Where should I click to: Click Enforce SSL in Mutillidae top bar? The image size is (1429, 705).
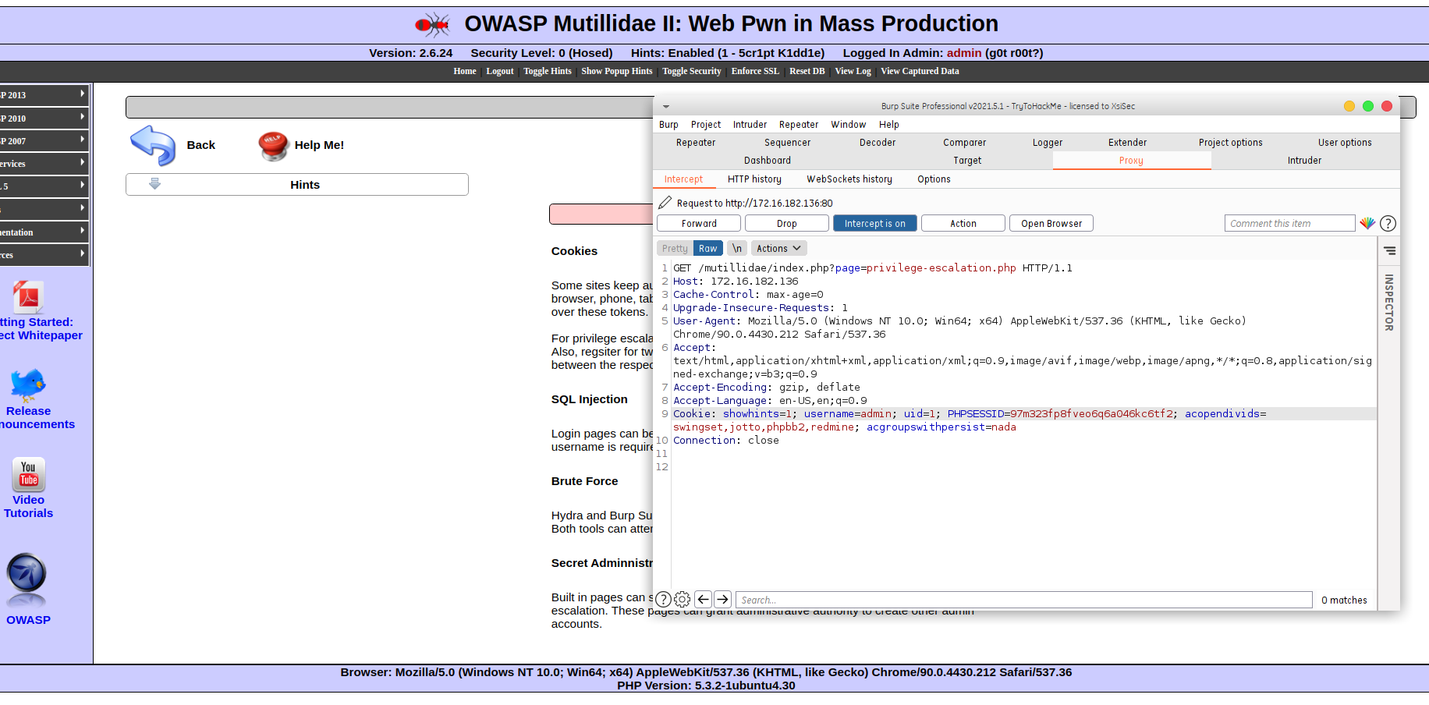(755, 71)
